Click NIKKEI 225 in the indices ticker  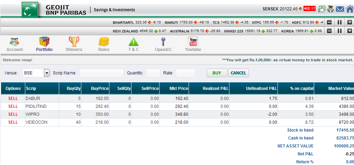click(x=234, y=31)
